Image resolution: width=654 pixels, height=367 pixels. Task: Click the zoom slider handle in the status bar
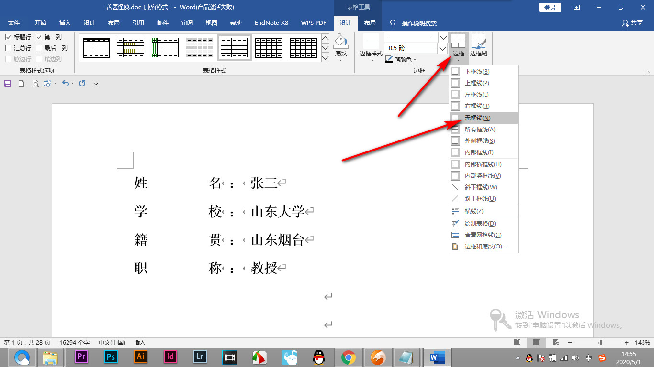pyautogui.click(x=601, y=343)
